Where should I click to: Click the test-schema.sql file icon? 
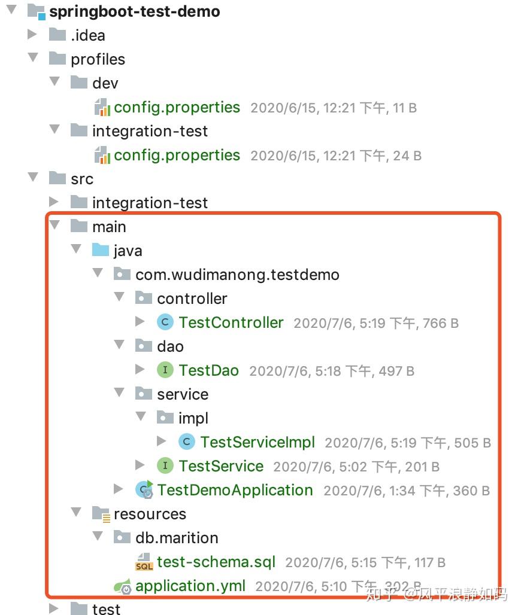click(144, 562)
